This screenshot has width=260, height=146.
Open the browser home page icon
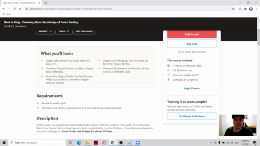[20, 9]
